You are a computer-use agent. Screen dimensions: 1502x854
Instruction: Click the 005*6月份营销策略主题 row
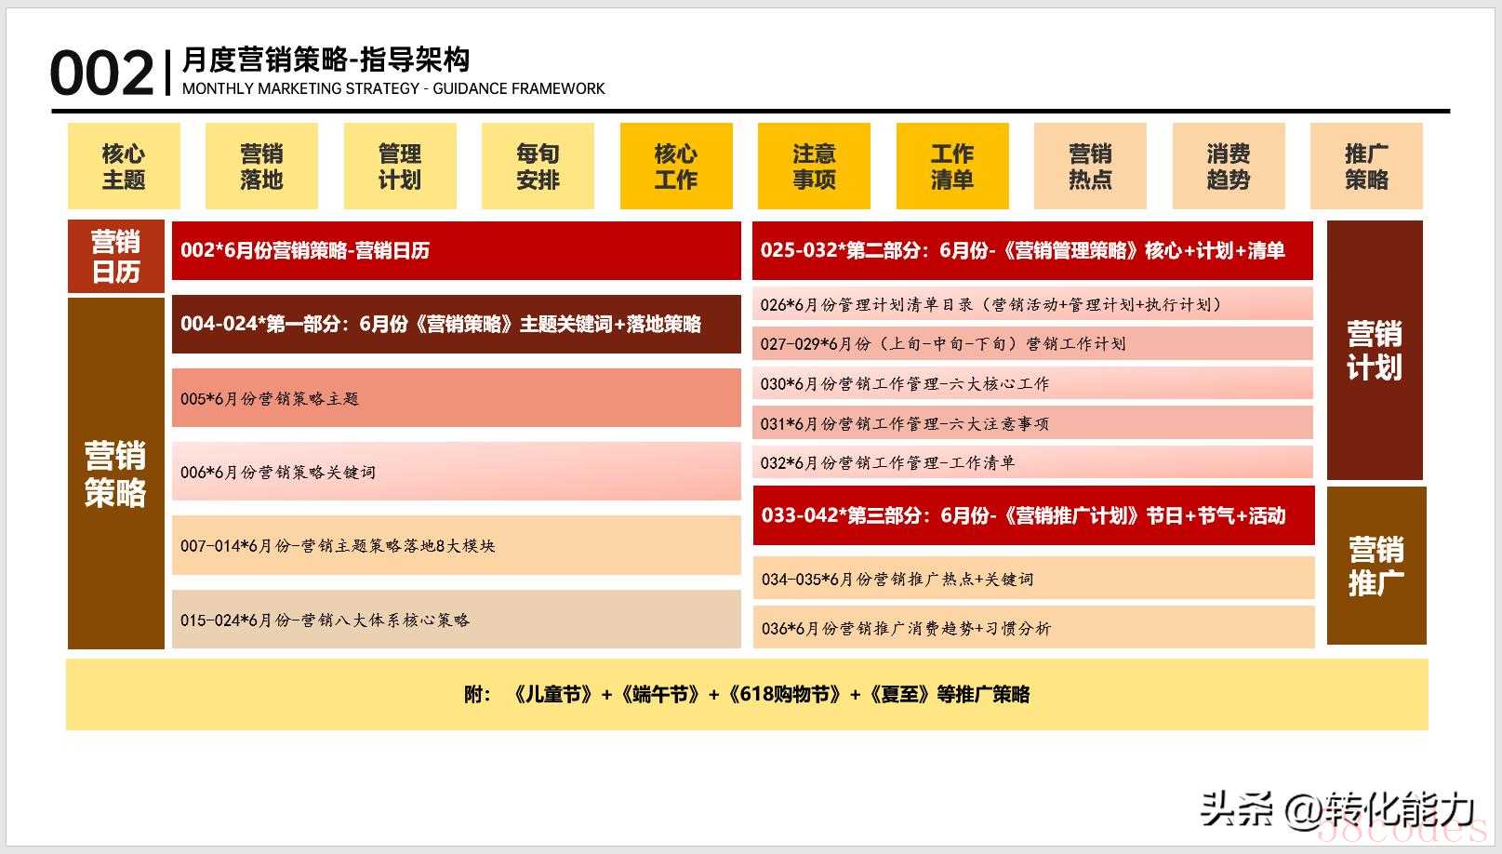[457, 398]
